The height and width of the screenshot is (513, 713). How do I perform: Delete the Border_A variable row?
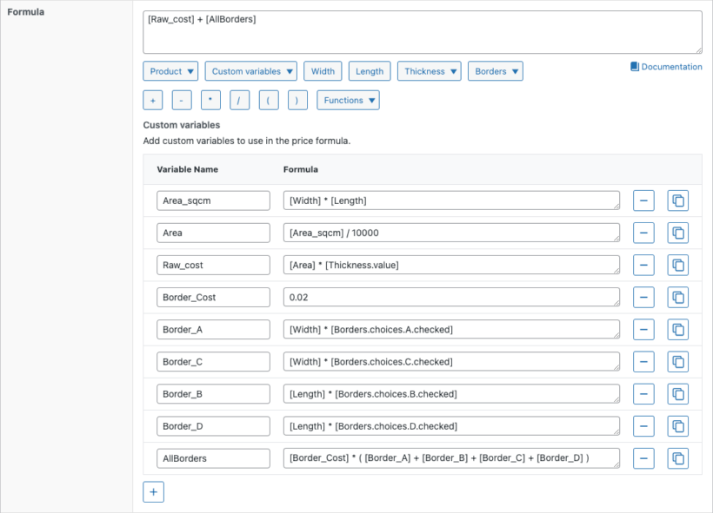[643, 329]
